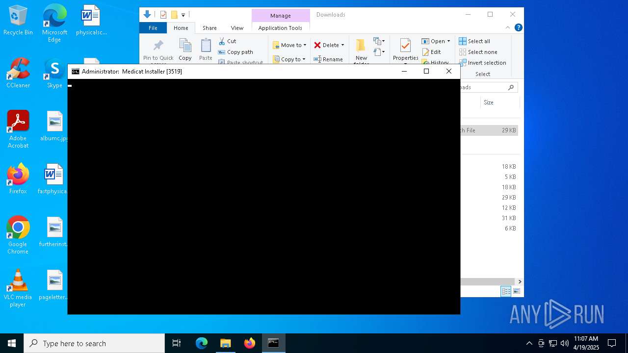Click the Medicat Installer console title bar icon

click(75, 72)
